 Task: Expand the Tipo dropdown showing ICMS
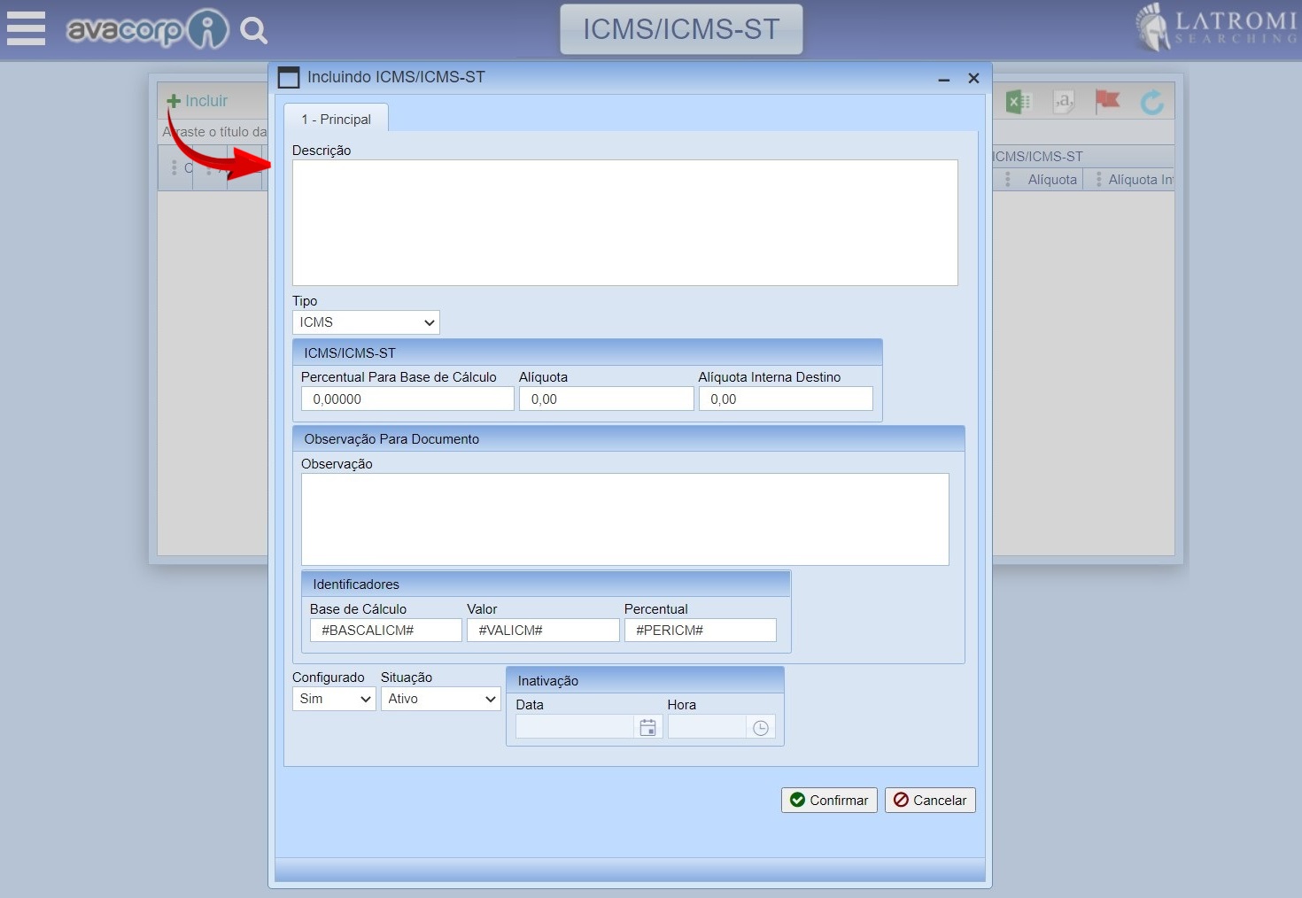click(x=366, y=322)
